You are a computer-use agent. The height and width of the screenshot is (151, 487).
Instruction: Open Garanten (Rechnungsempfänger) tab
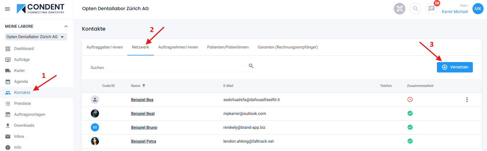coord(288,47)
